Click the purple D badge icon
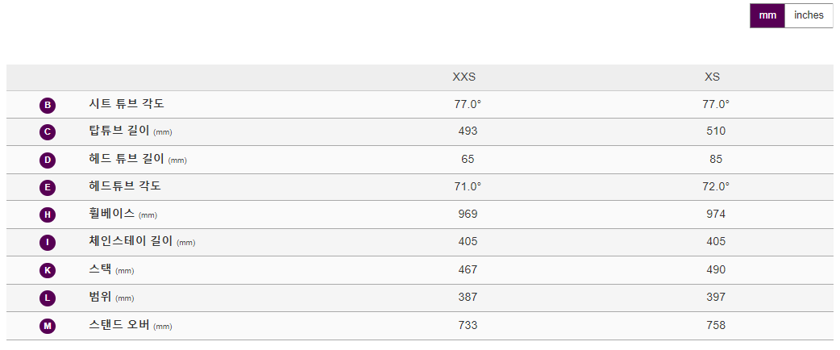The image size is (840, 350). click(48, 160)
